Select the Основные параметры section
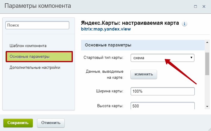211x131 pixels. [39, 57]
